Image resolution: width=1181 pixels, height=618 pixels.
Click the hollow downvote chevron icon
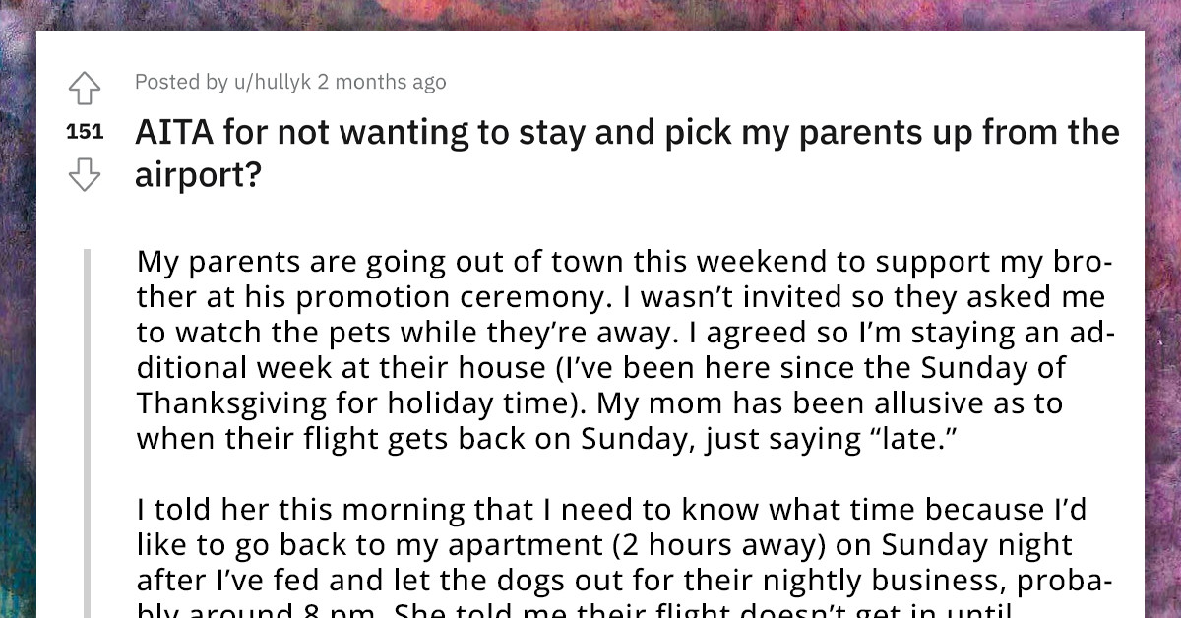pyautogui.click(x=85, y=173)
